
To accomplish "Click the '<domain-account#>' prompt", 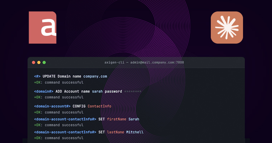I will tap(52, 106).
